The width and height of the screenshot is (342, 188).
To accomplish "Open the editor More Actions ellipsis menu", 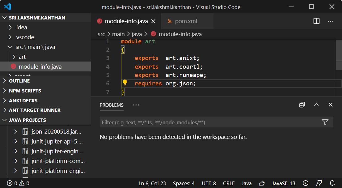I will 331,21.
